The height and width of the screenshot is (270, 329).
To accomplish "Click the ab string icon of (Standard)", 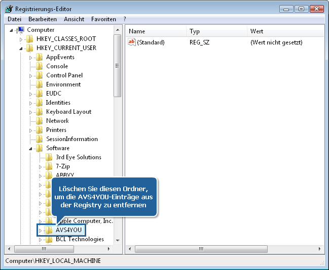I will pyautogui.click(x=132, y=42).
